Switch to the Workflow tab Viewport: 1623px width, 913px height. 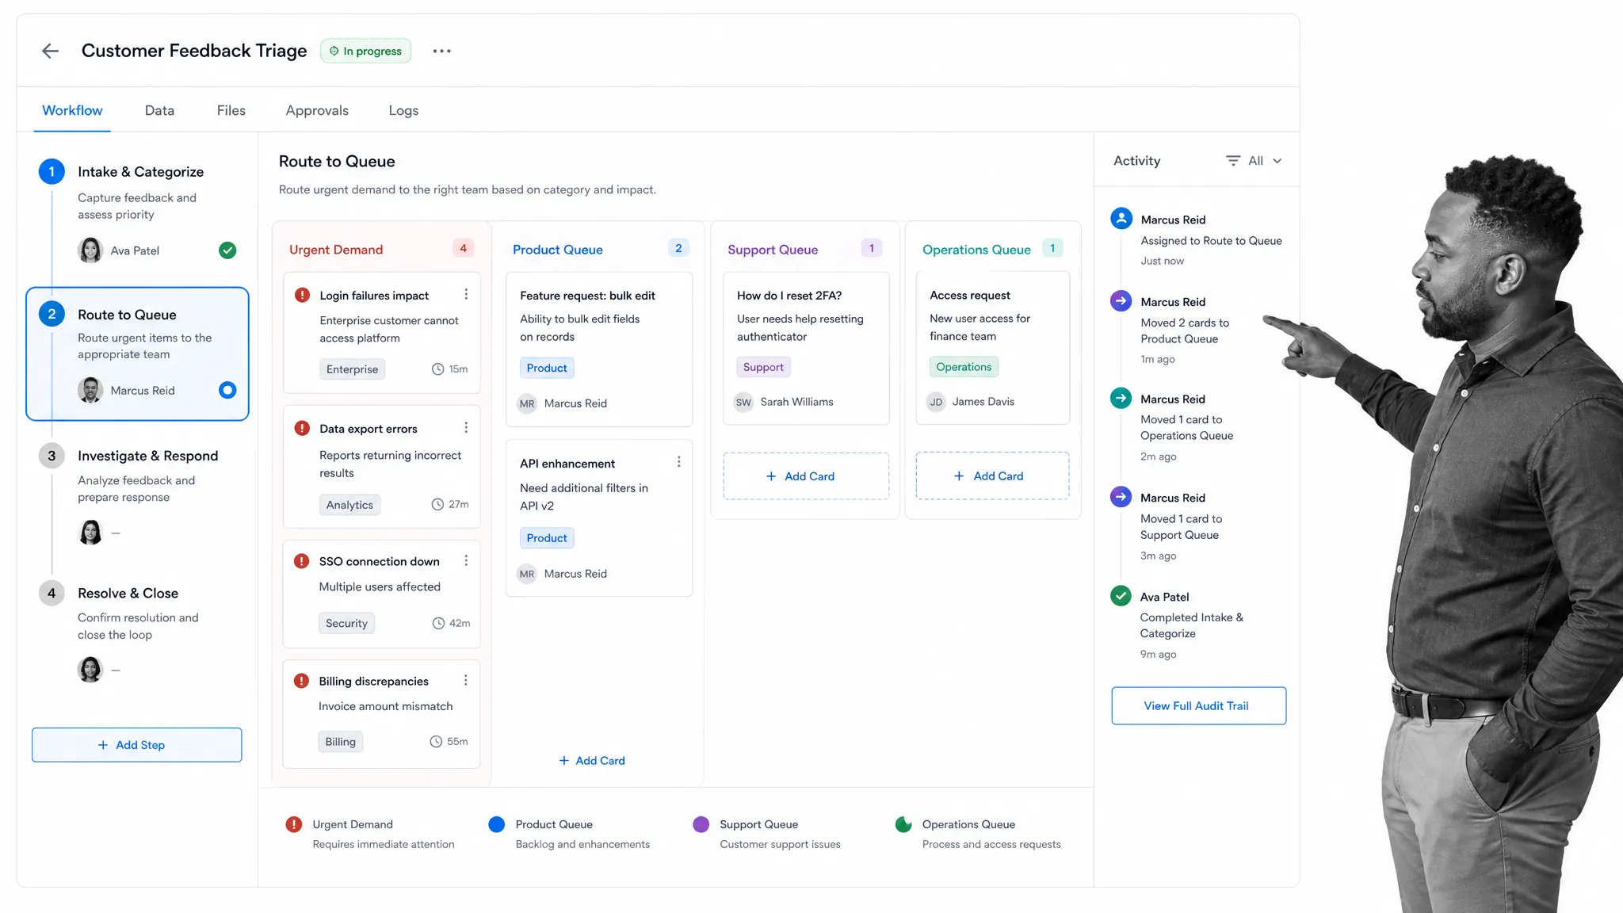(72, 110)
